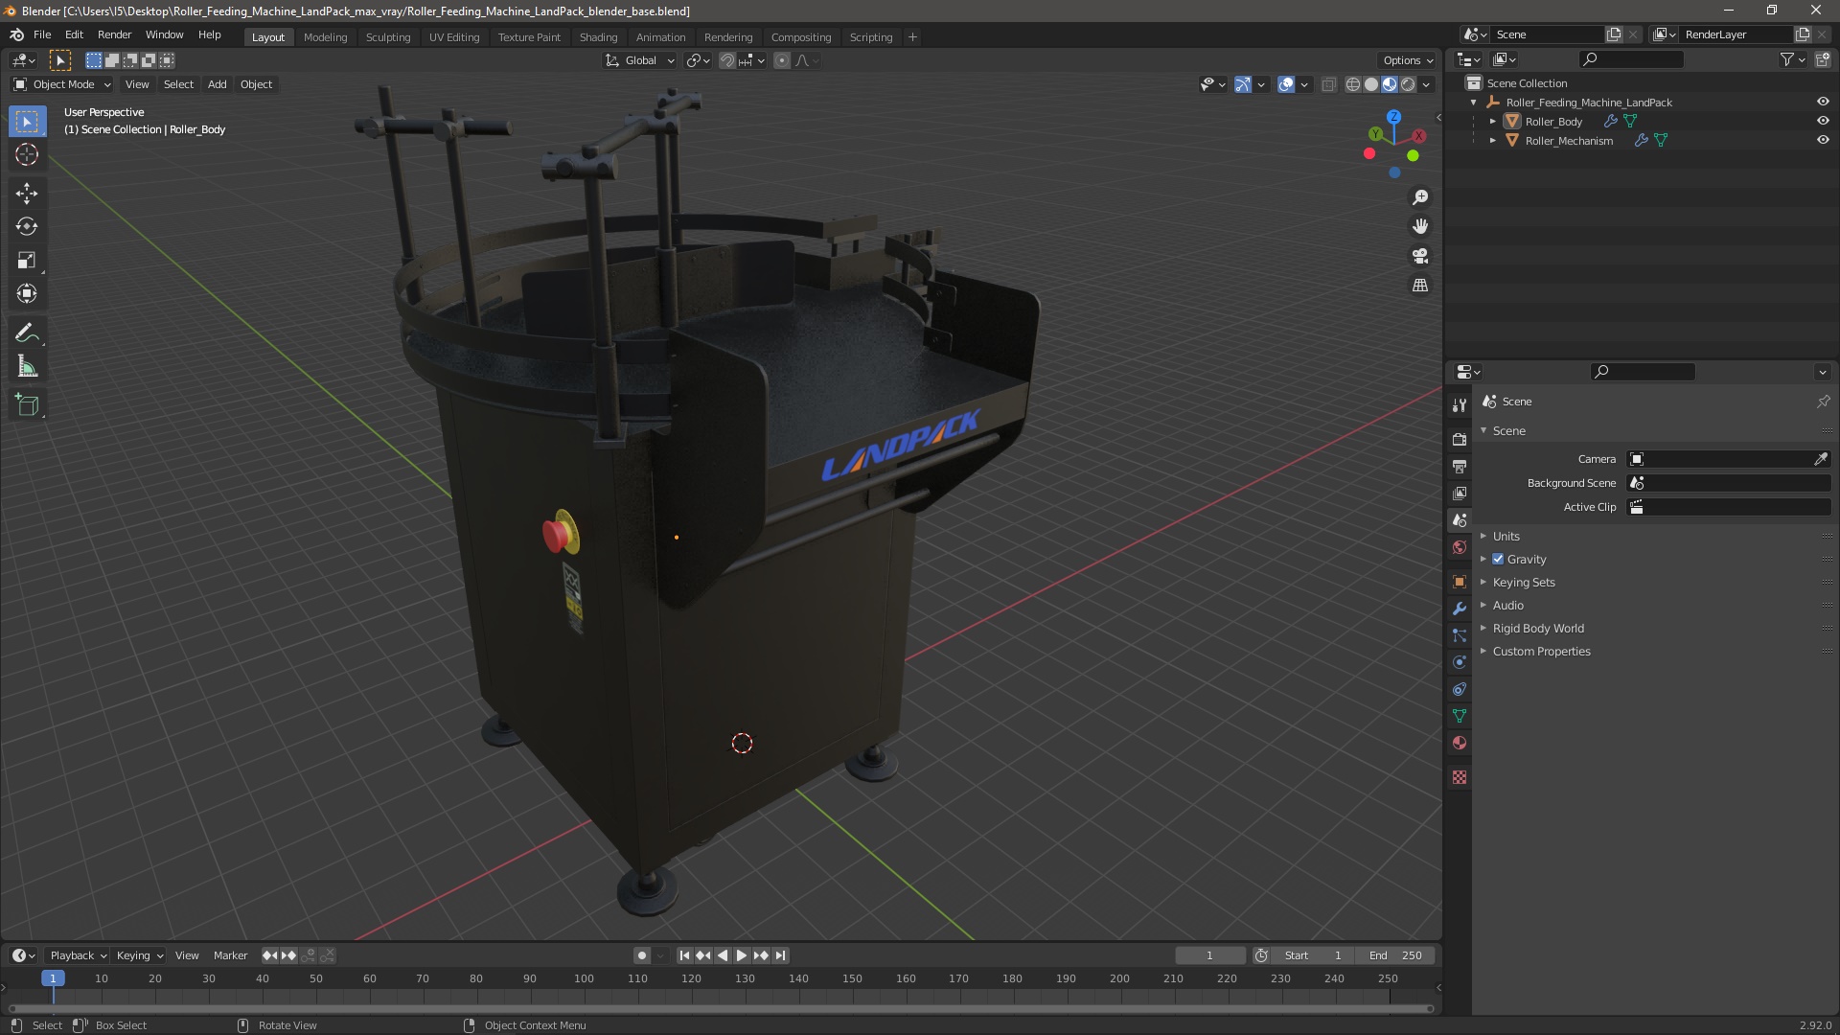Viewport: 1840px width, 1035px height.
Task: Activate the Measure tool
Action: tap(26, 367)
